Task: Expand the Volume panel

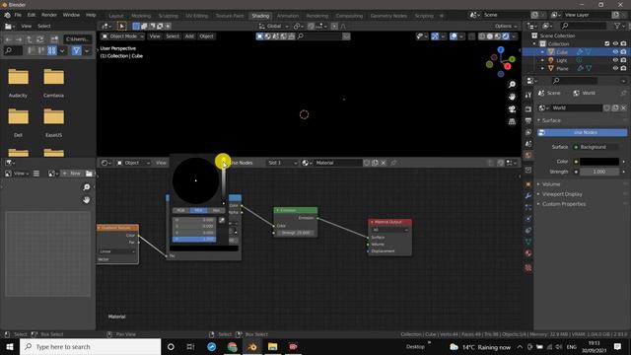Action: click(x=550, y=184)
